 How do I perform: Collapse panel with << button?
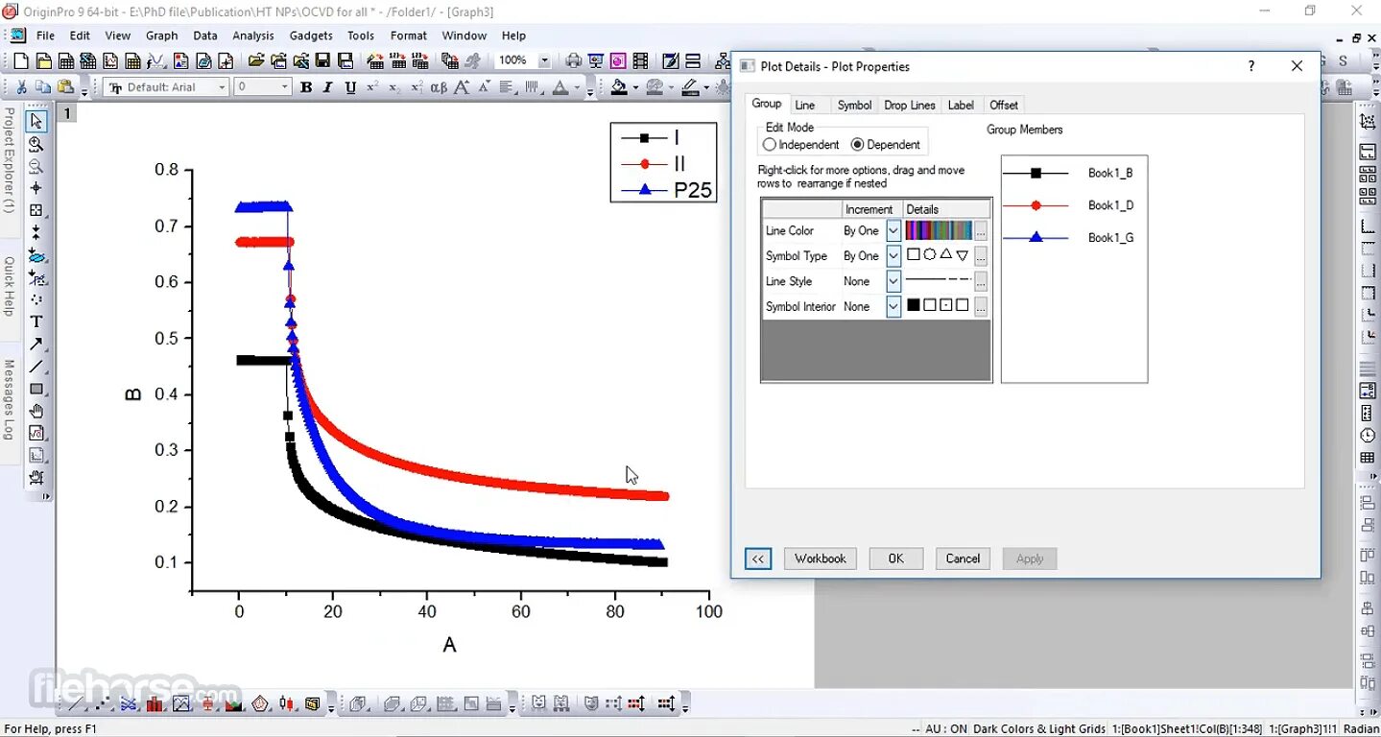coord(758,559)
